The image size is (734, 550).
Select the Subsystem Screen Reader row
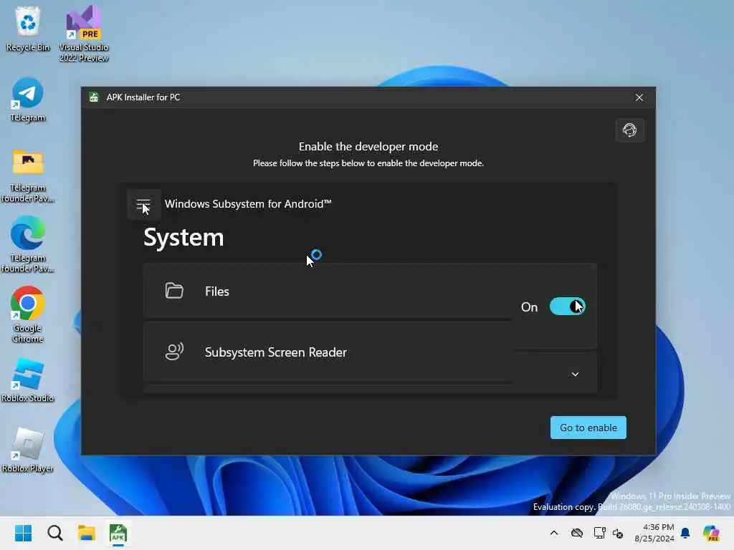(x=327, y=352)
